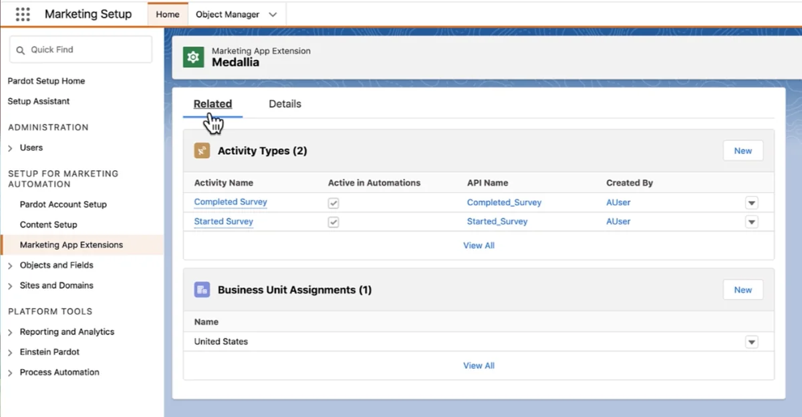Open the Activity Types (2) heading link

click(x=262, y=151)
